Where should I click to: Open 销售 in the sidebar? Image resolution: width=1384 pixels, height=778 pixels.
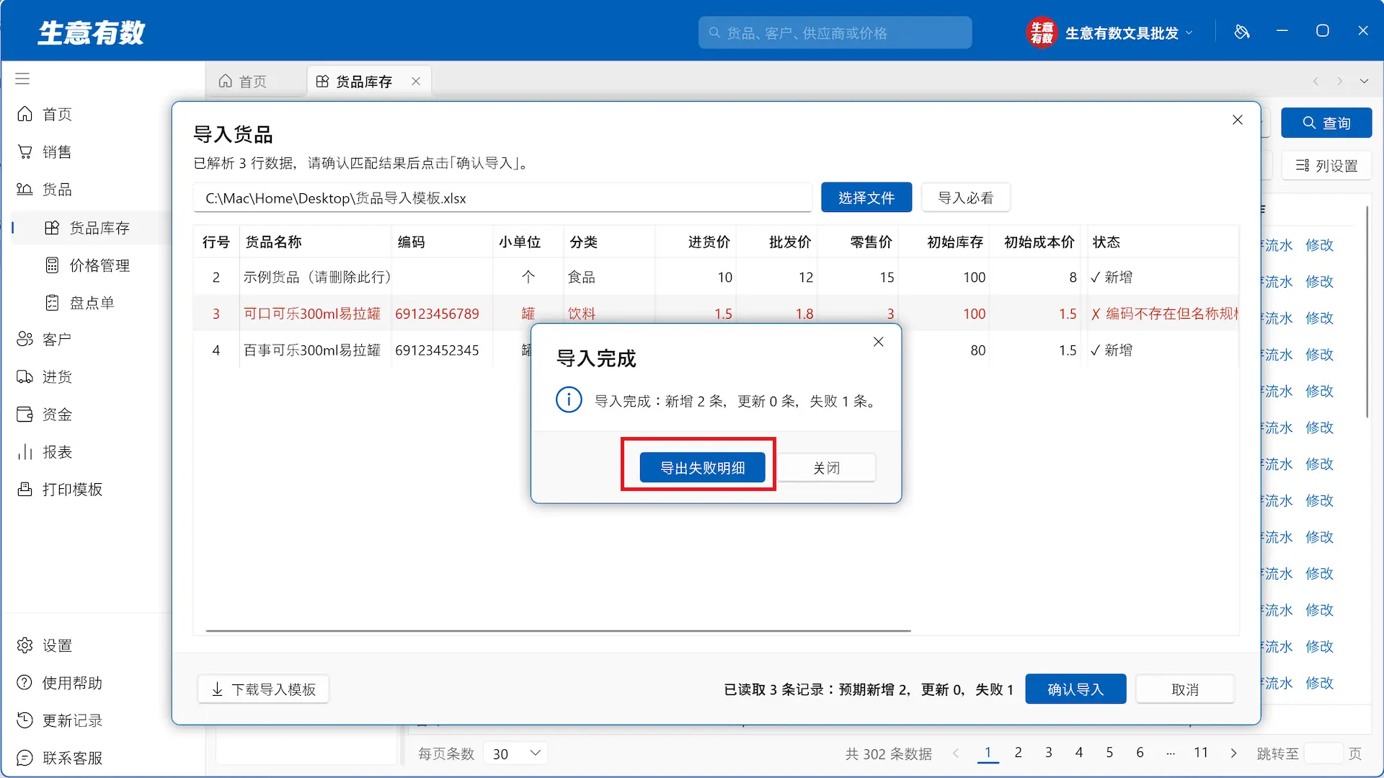pyautogui.click(x=45, y=152)
